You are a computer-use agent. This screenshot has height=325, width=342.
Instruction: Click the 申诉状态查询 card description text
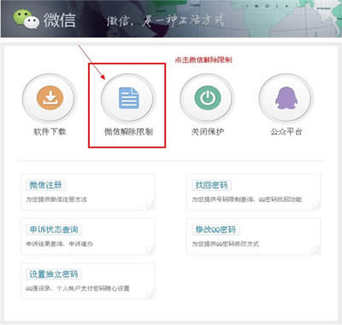pos(59,244)
